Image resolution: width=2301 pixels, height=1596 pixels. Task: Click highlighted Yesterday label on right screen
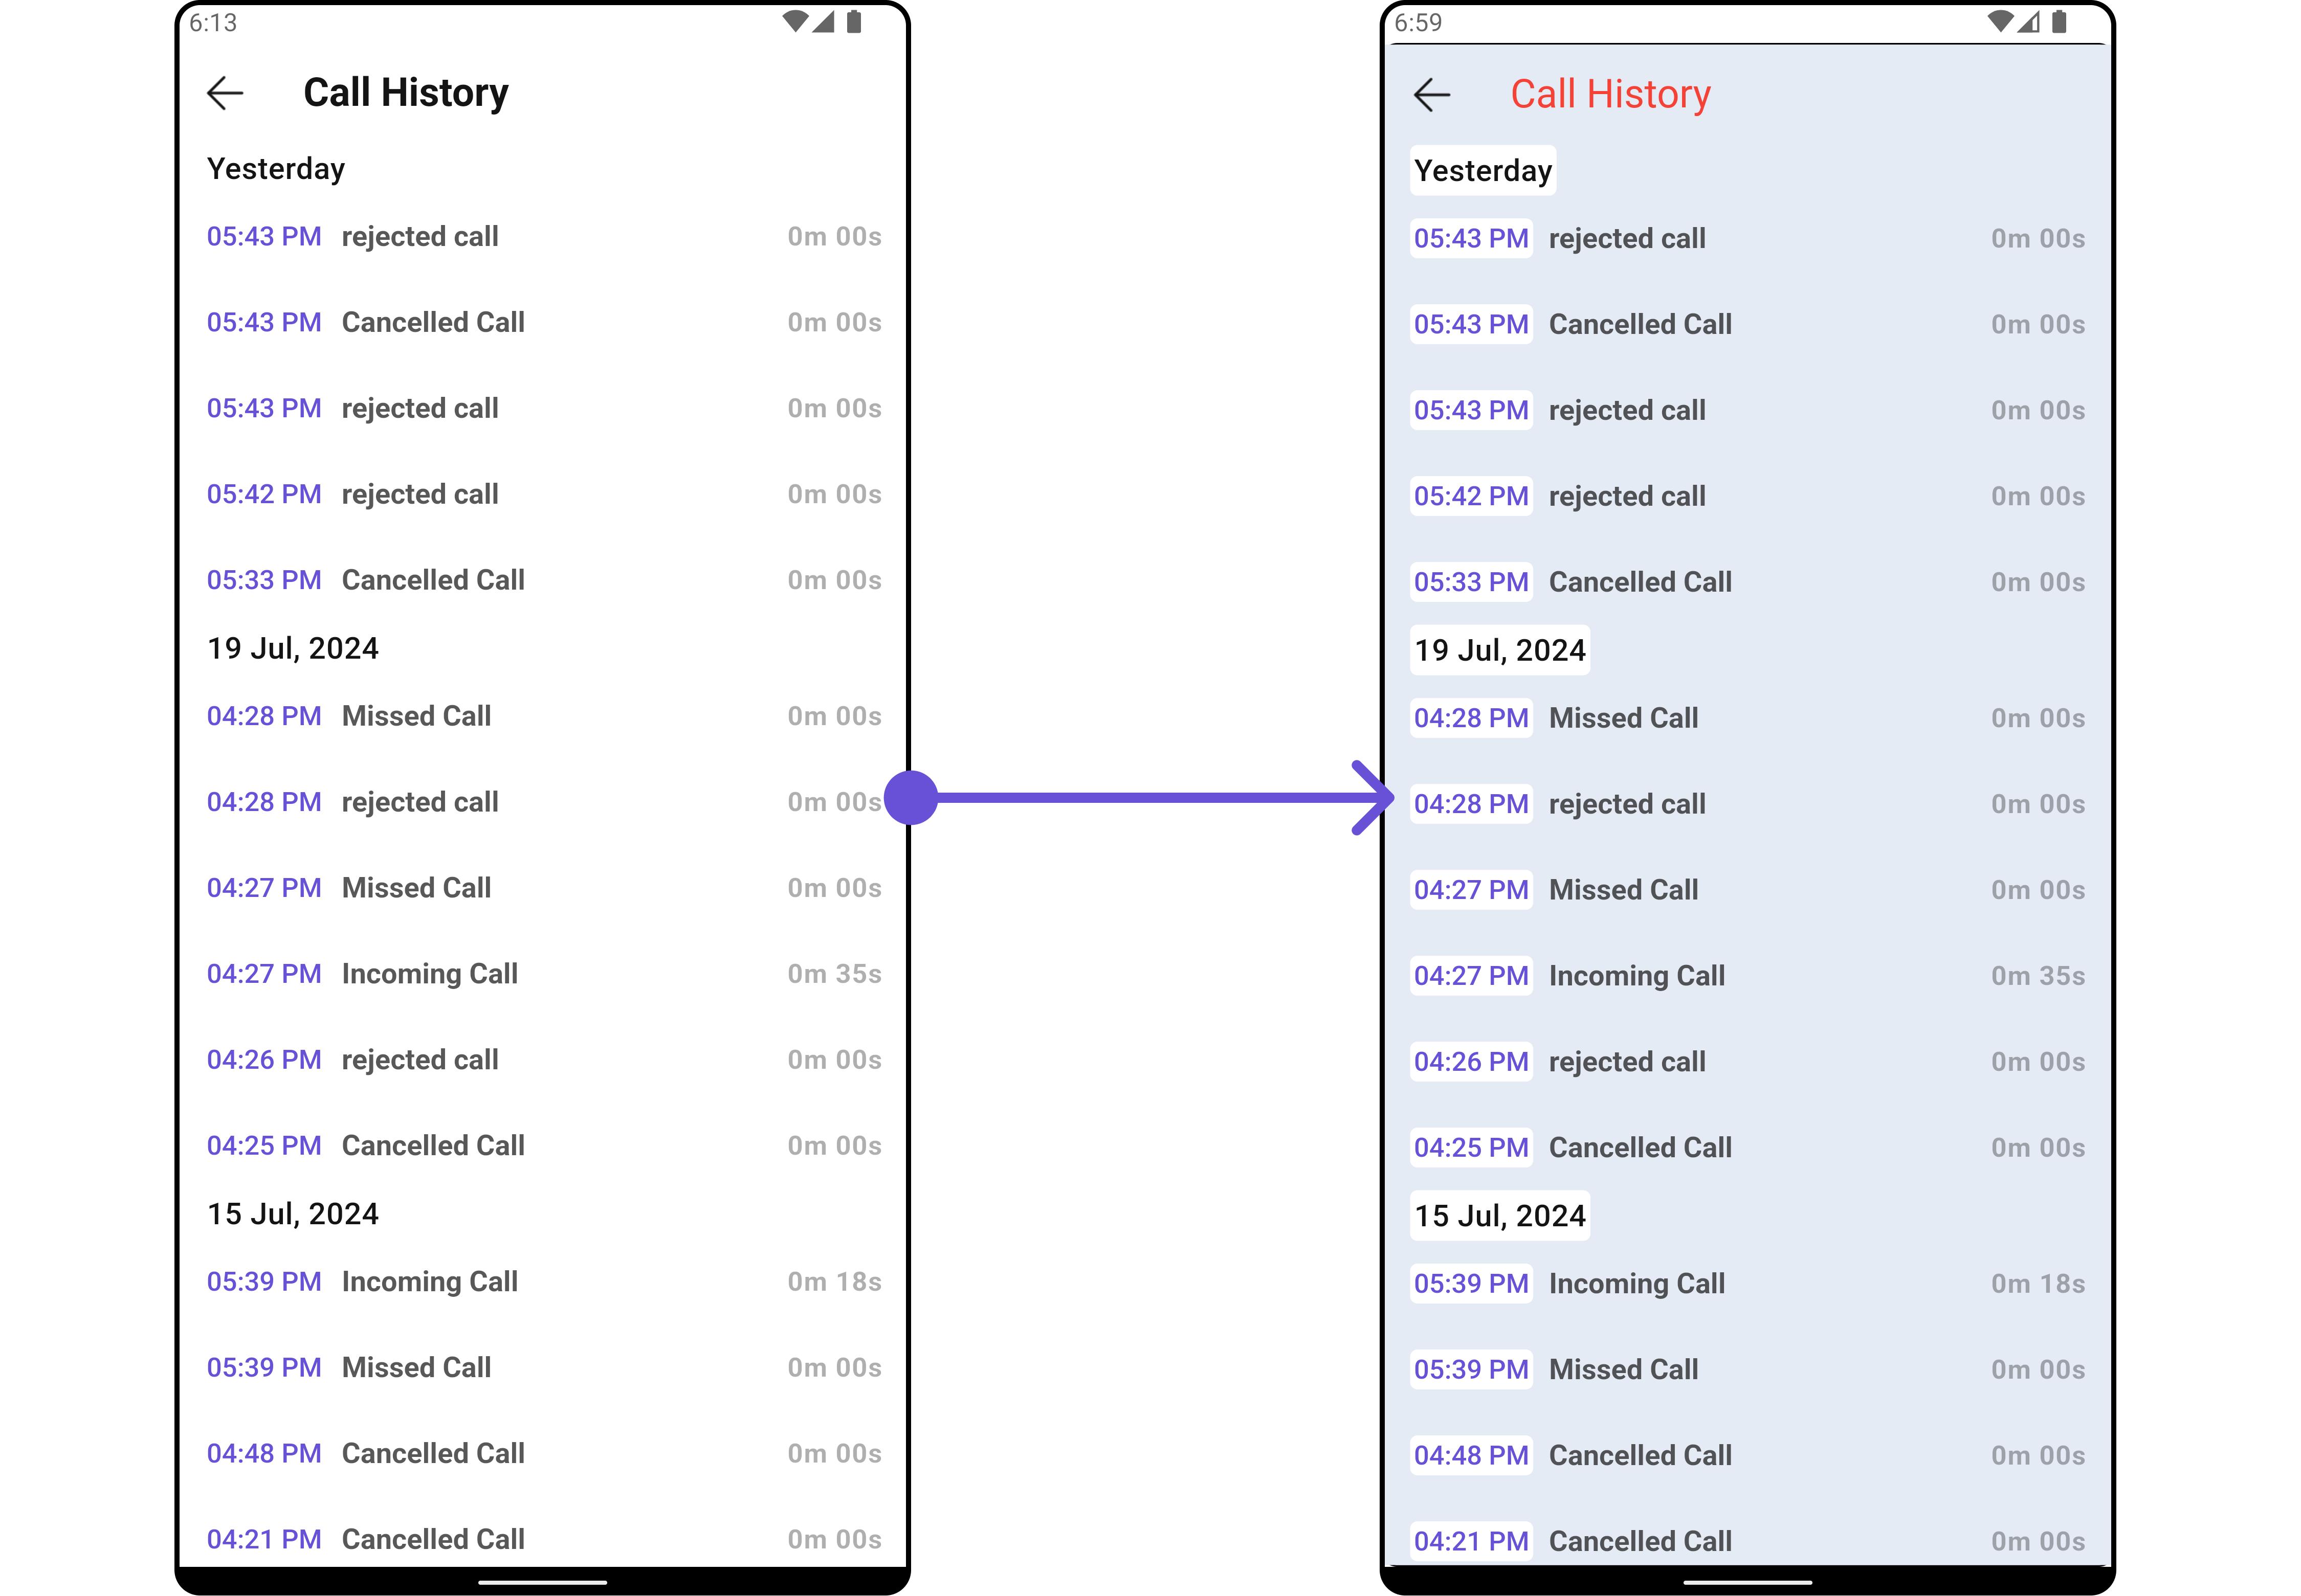(x=1483, y=171)
